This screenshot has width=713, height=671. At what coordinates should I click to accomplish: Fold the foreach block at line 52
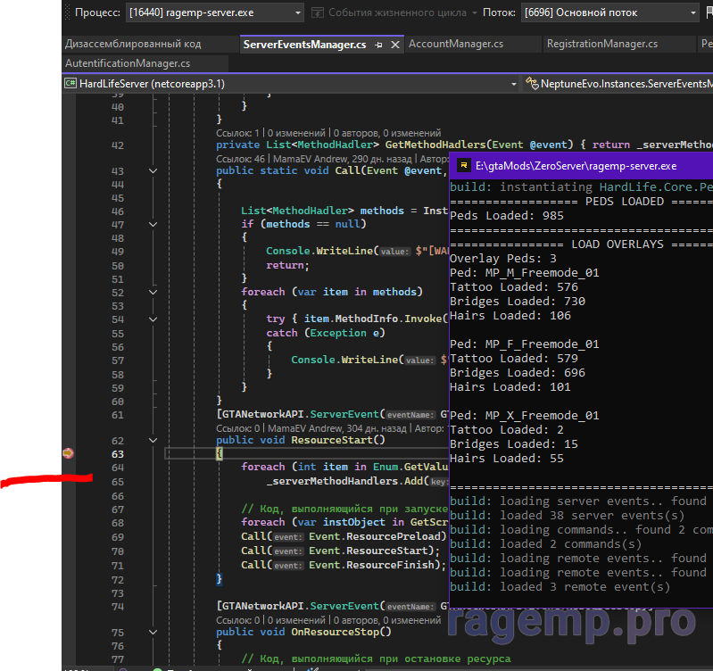[154, 292]
